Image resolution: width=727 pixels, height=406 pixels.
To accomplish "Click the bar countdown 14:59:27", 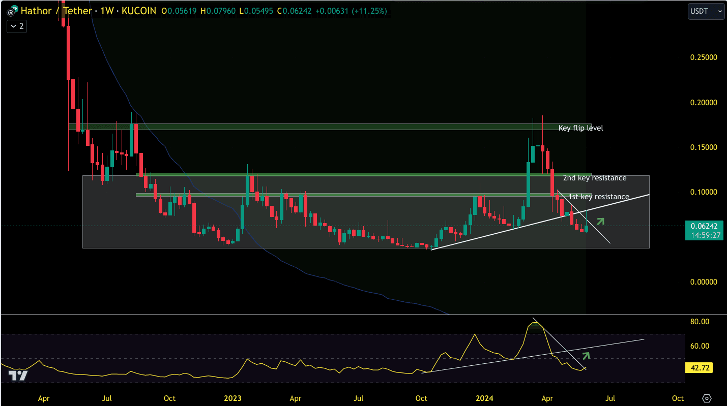I will pyautogui.click(x=705, y=235).
